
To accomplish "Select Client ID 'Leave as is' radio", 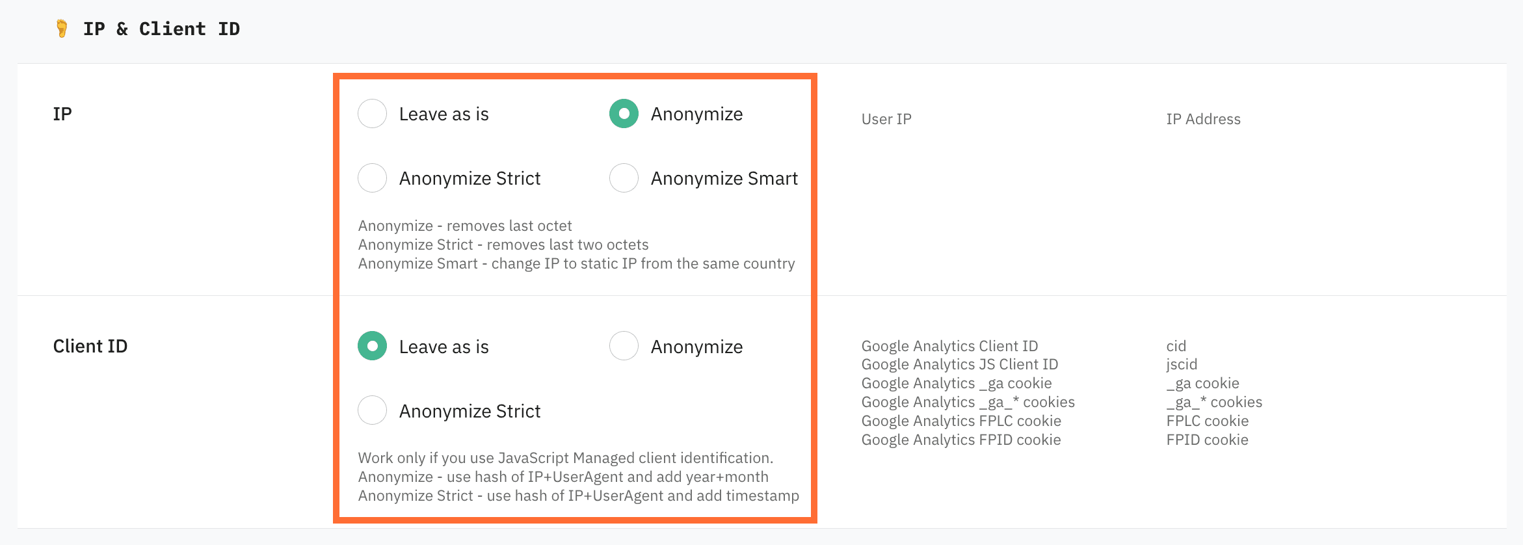I will tap(373, 346).
